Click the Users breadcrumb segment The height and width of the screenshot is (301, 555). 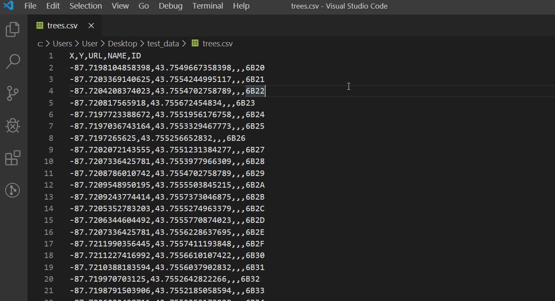[x=62, y=43]
